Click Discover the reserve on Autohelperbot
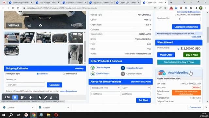This screenshot has height=118, width=209. point(186,92)
